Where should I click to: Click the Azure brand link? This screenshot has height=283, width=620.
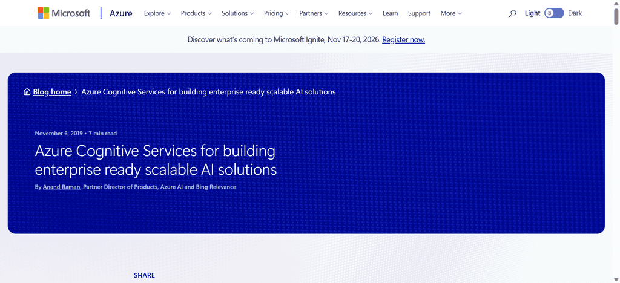click(121, 13)
